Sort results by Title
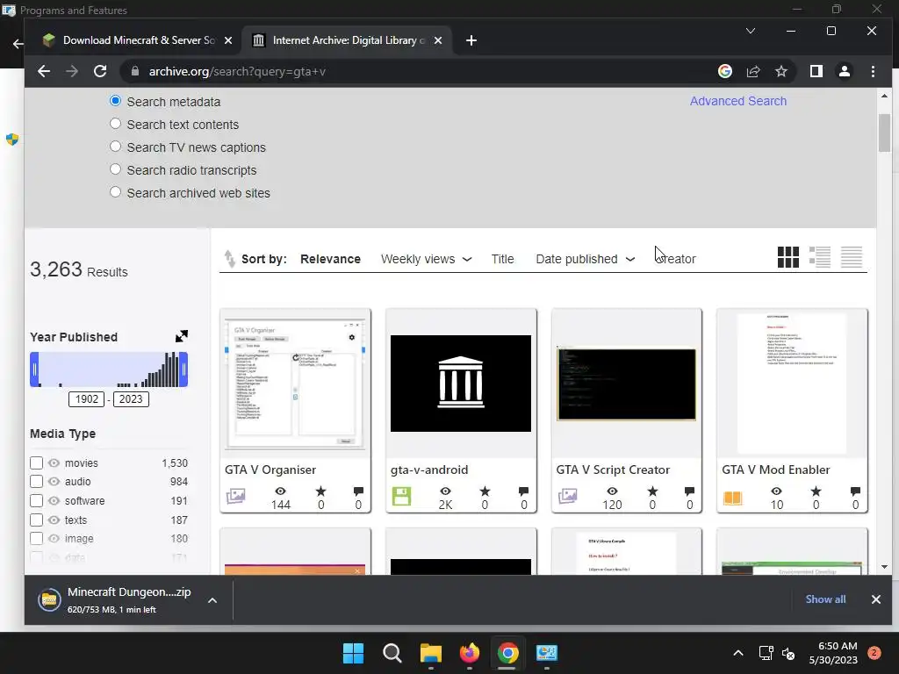The height and width of the screenshot is (674, 899). pyautogui.click(x=502, y=259)
